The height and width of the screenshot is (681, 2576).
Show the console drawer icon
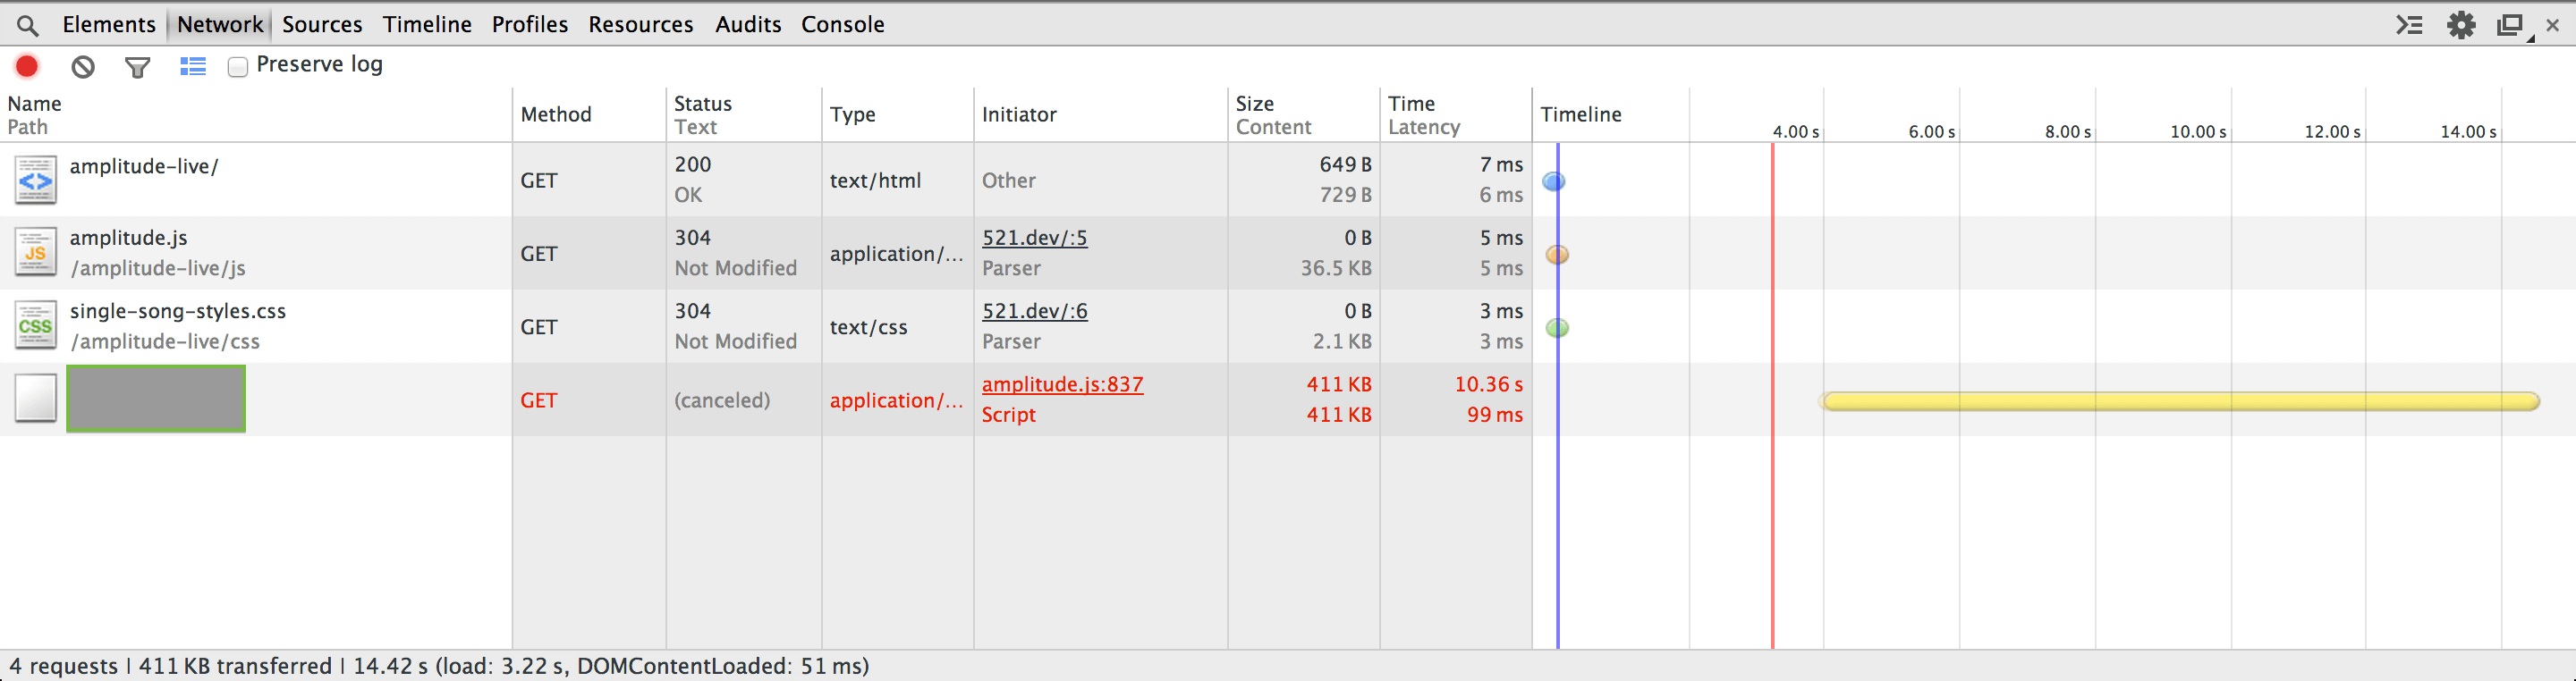[x=2409, y=25]
